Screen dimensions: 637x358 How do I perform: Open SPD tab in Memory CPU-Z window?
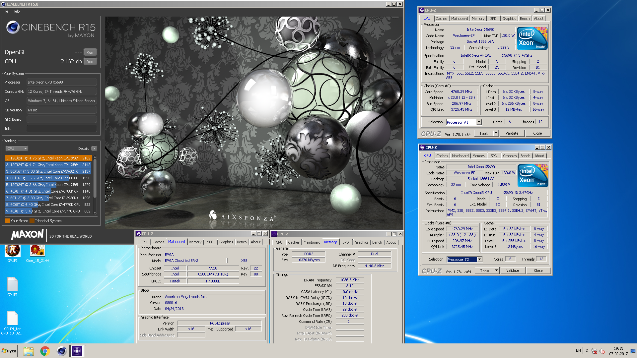click(x=345, y=242)
